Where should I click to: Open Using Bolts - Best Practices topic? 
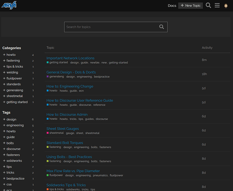coord(69,157)
